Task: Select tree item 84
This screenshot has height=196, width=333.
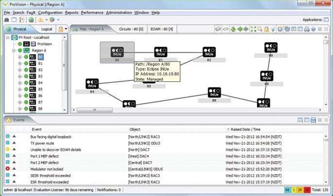Action: pyautogui.click(x=40, y=83)
